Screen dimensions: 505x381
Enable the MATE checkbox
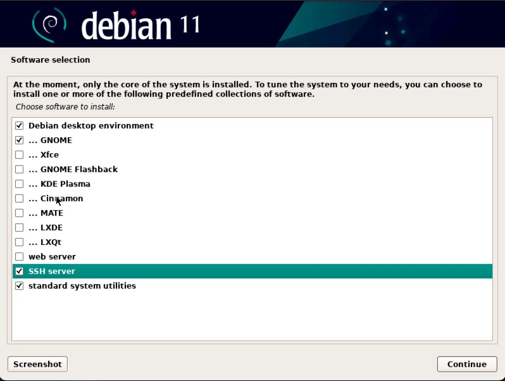point(19,213)
